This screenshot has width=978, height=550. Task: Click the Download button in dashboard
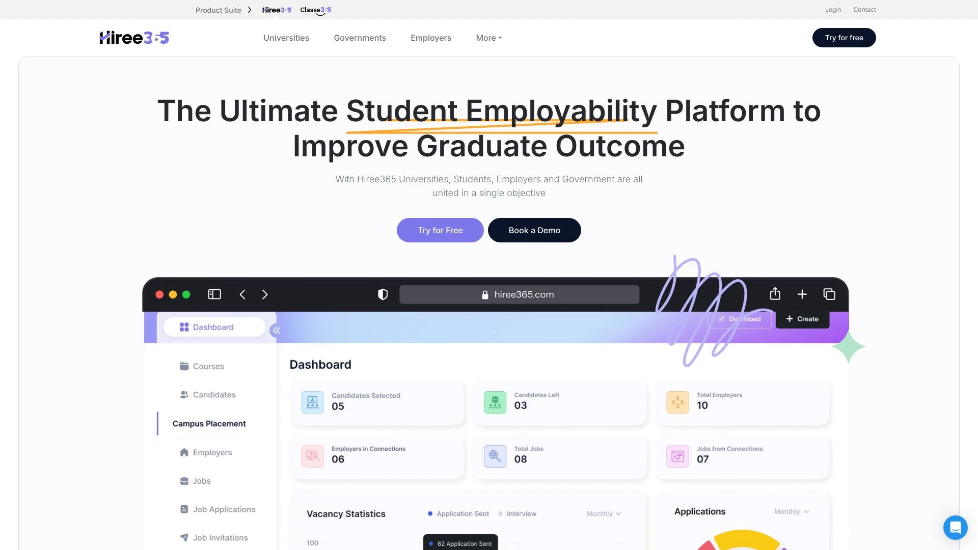coord(740,319)
